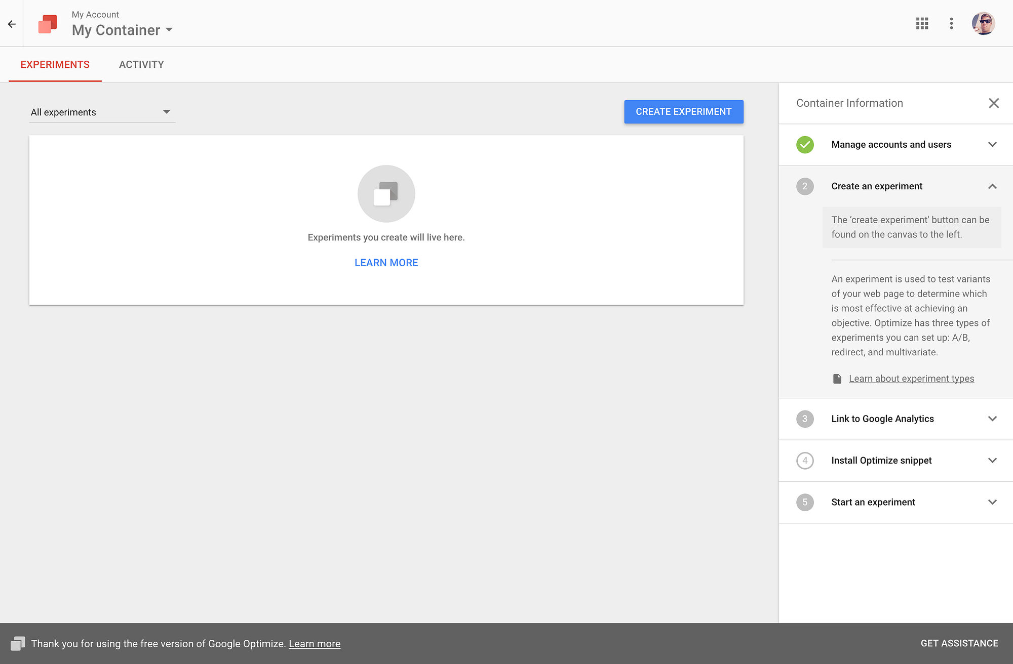Click the user profile avatar

[983, 23]
